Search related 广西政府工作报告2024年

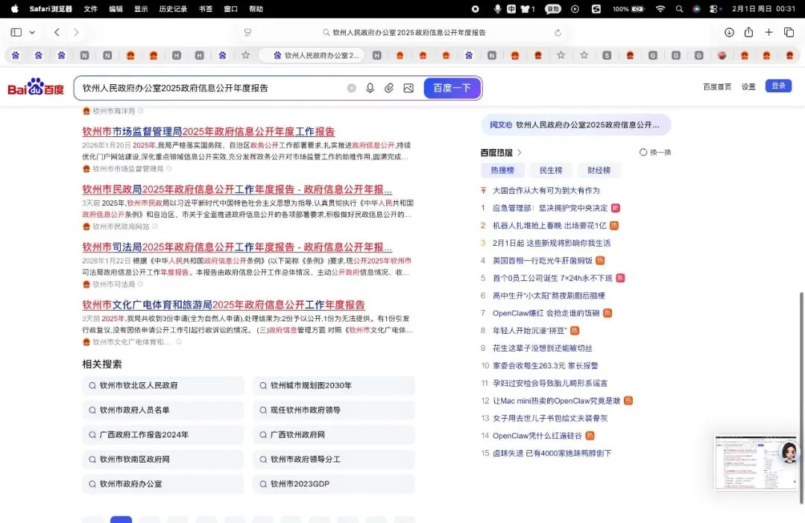click(162, 435)
